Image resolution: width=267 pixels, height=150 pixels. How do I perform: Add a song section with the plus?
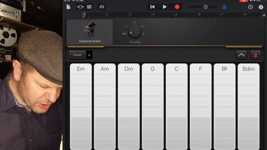(264, 15)
